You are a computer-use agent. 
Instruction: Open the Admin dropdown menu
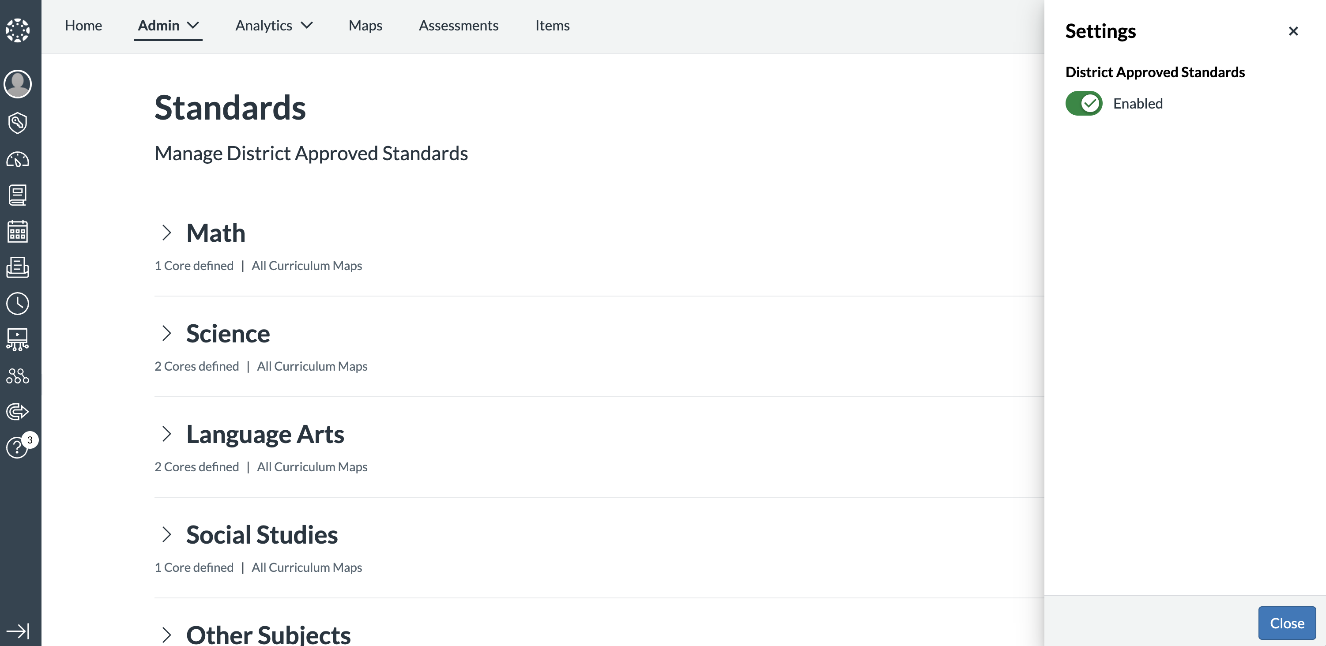(x=168, y=25)
